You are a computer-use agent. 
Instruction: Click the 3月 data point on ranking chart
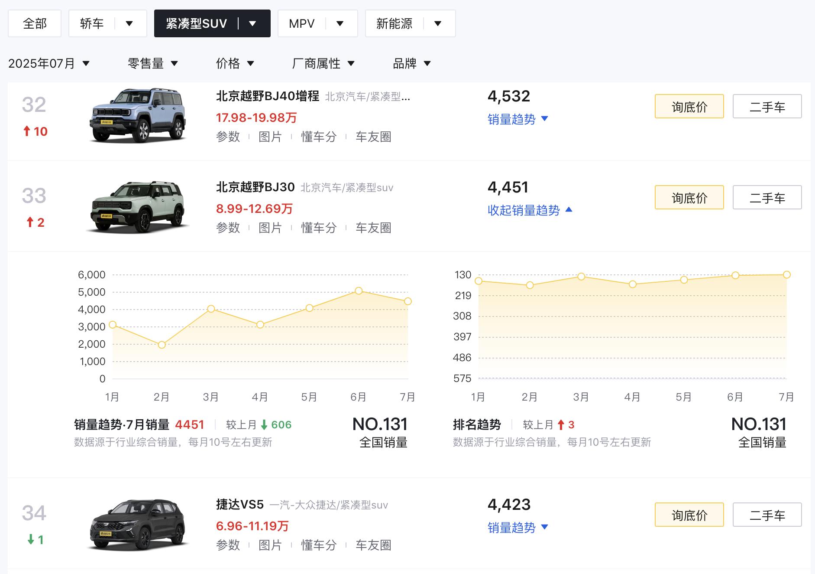click(581, 277)
